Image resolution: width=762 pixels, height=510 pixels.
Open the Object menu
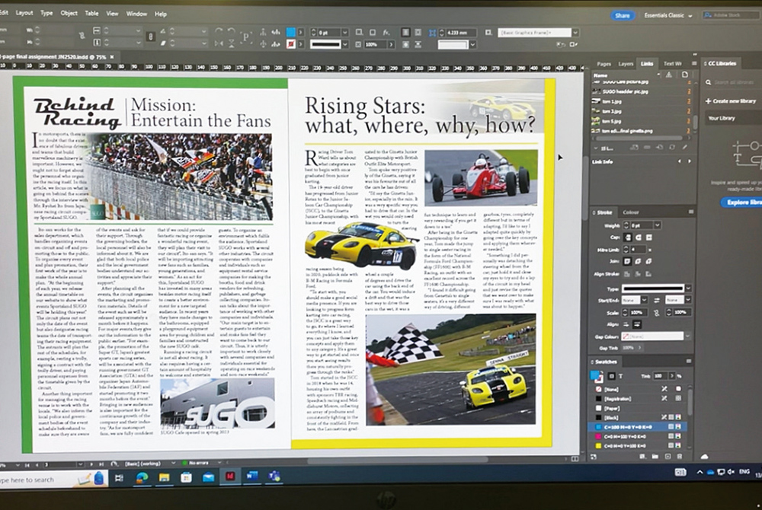click(x=69, y=13)
